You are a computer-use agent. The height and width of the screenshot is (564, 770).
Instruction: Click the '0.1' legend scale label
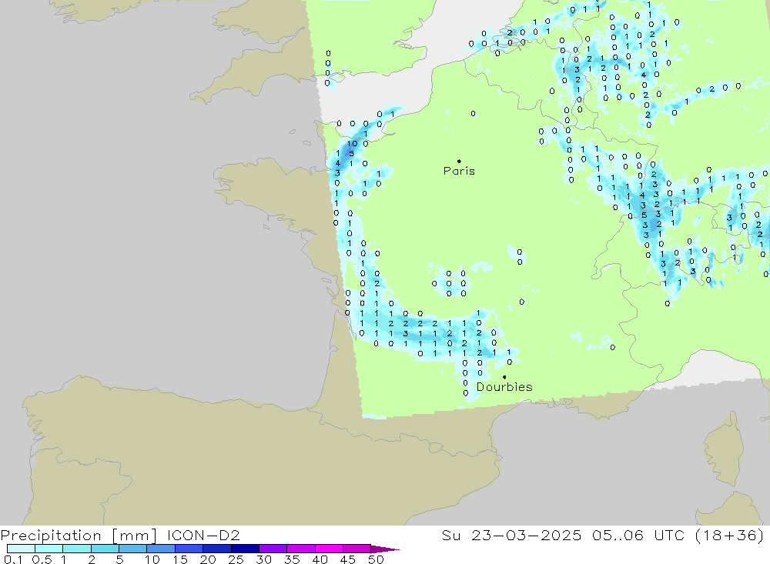coord(13,559)
